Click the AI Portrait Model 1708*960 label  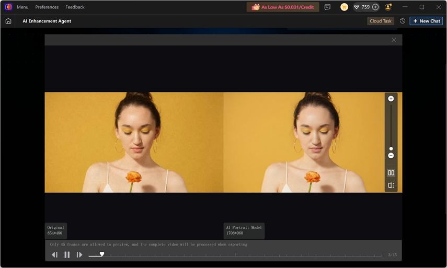pos(244,230)
